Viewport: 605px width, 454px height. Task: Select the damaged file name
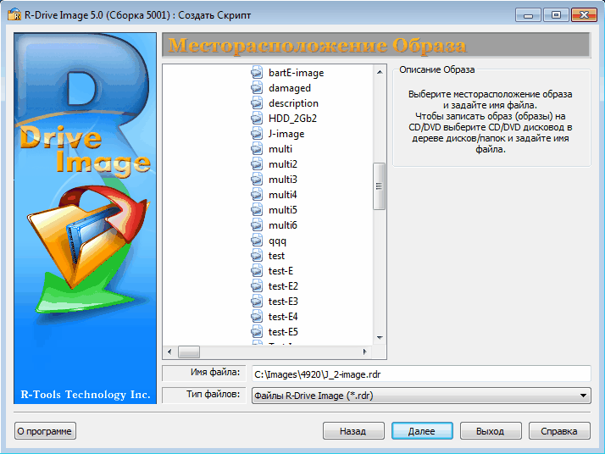(290, 88)
